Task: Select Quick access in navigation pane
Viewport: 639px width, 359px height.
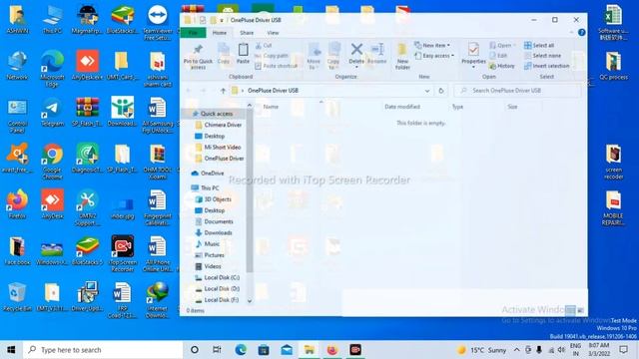Action: 216,114
